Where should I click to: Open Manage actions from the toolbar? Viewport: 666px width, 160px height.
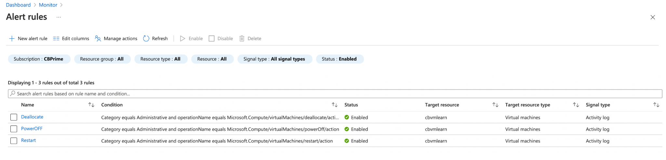[x=116, y=39]
